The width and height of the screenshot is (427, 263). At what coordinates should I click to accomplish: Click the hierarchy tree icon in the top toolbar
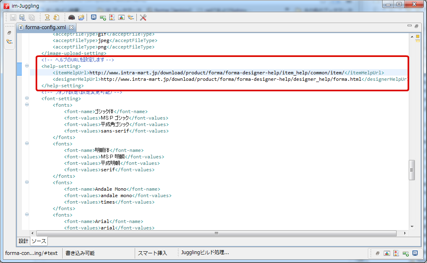tap(131, 18)
